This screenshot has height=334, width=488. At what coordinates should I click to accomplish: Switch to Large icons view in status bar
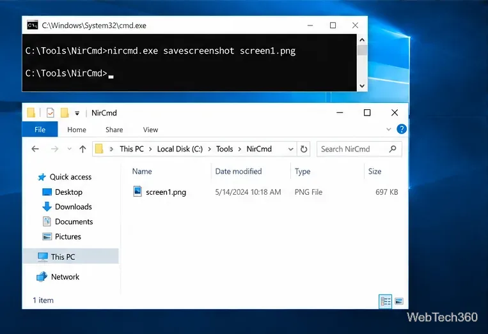pos(399,301)
